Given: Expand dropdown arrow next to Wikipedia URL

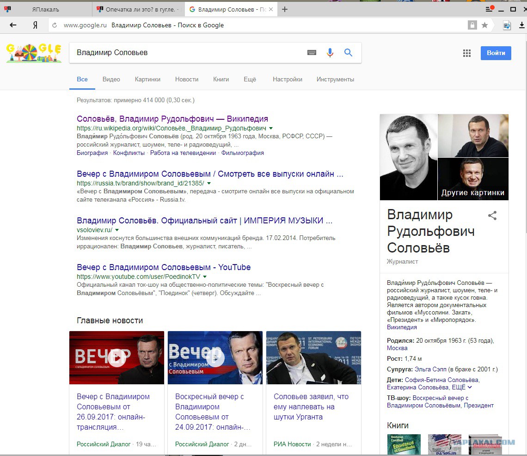Looking at the screenshot, I should 271,128.
